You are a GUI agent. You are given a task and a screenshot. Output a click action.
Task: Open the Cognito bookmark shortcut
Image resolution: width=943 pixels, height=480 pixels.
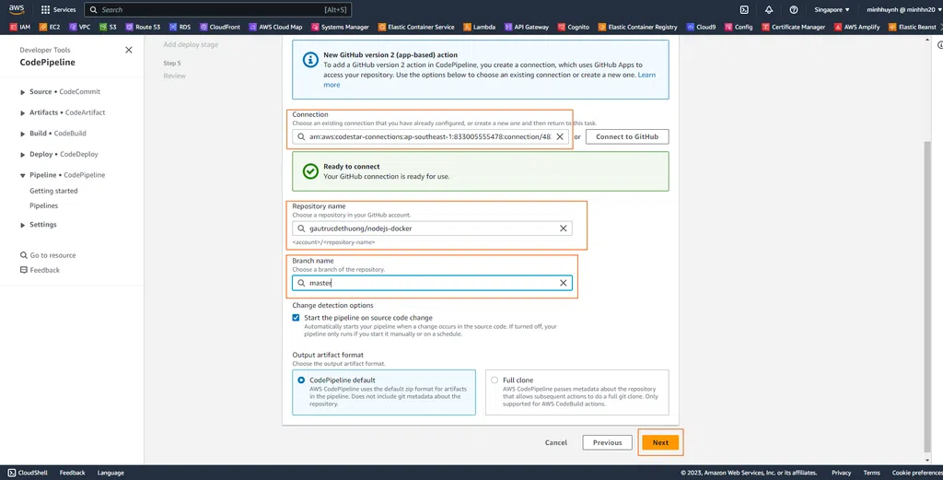pos(574,27)
